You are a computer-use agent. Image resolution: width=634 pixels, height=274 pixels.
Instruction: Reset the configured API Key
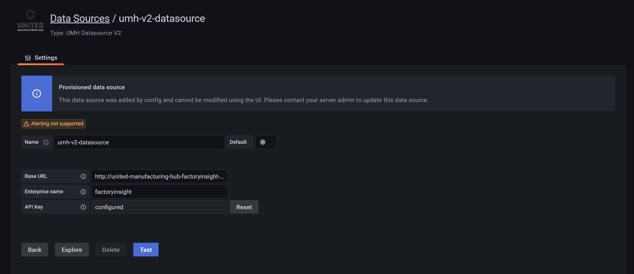(x=244, y=207)
